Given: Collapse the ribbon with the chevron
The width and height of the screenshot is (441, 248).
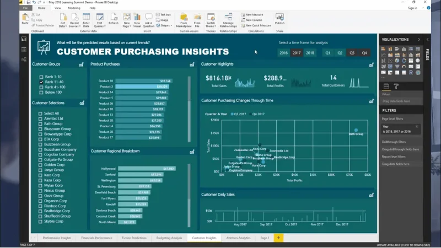Looking at the screenshot, I should pos(423,8).
